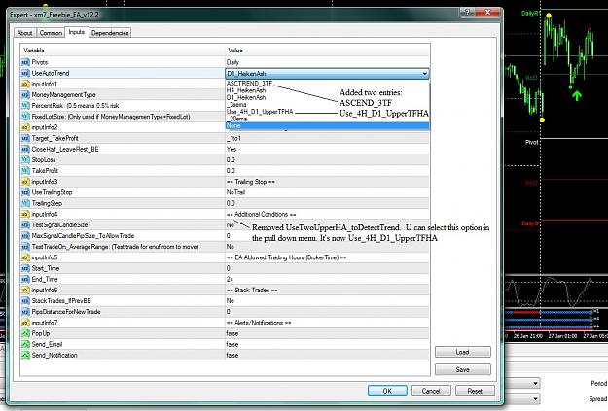Click the MoneyManagementType variable icon
The image size is (608, 411).
click(x=25, y=95)
